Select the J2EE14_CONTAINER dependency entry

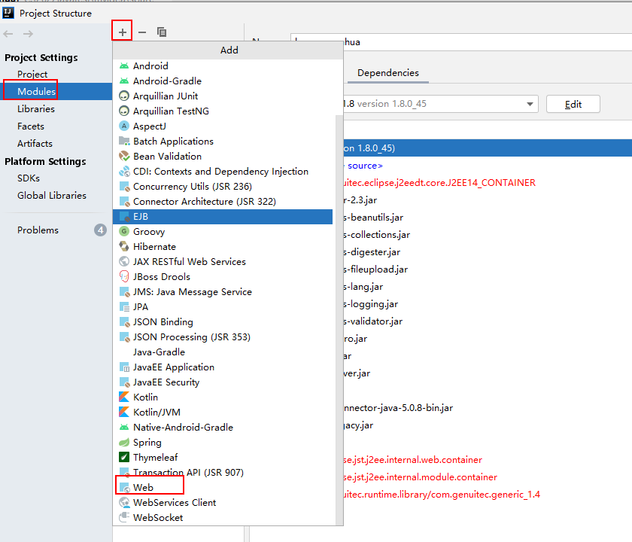pos(439,183)
